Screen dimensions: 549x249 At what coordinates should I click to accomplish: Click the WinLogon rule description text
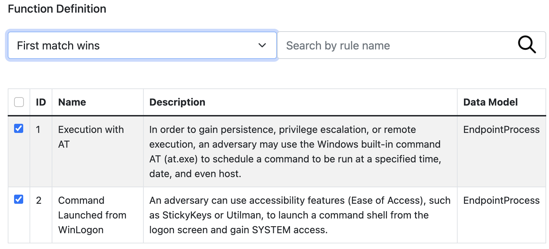pyautogui.click(x=299, y=215)
